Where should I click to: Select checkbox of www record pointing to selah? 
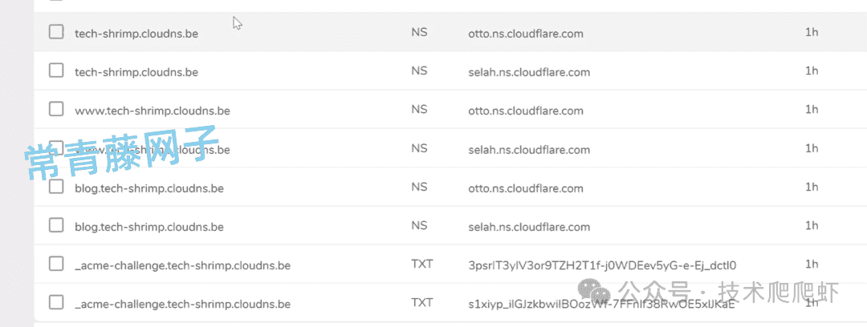[56, 148]
